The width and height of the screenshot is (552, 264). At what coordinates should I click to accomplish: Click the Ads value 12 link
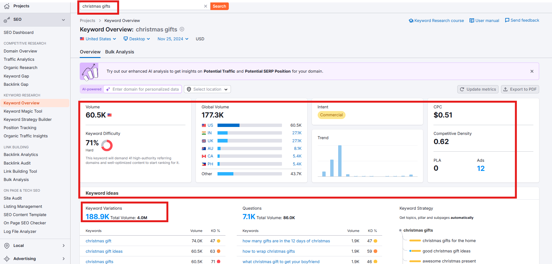tap(481, 168)
